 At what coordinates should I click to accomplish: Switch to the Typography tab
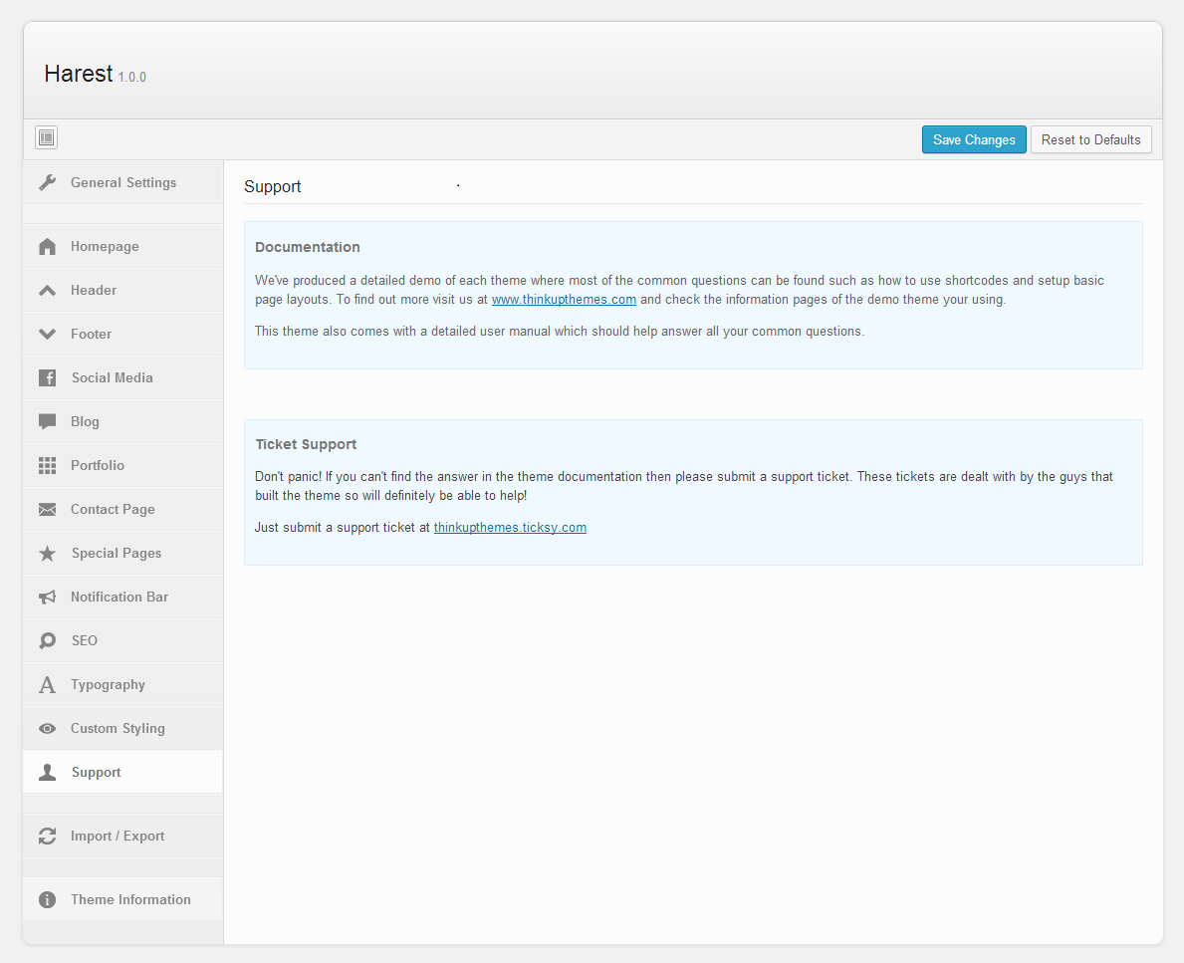pos(108,685)
